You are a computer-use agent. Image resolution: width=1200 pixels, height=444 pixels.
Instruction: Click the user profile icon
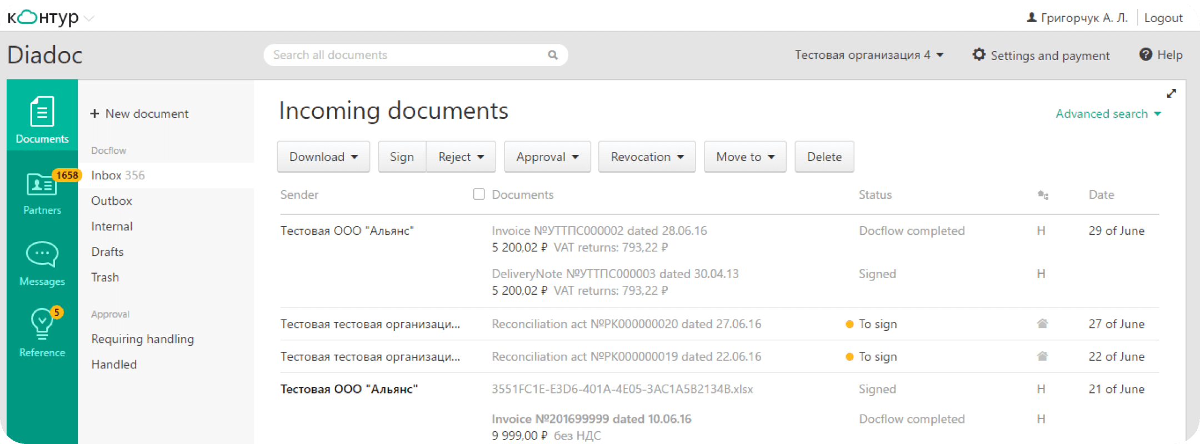click(x=1032, y=18)
